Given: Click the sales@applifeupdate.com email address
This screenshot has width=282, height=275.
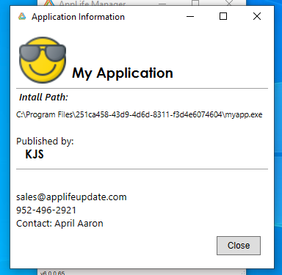Looking at the screenshot, I should pos(71,197).
